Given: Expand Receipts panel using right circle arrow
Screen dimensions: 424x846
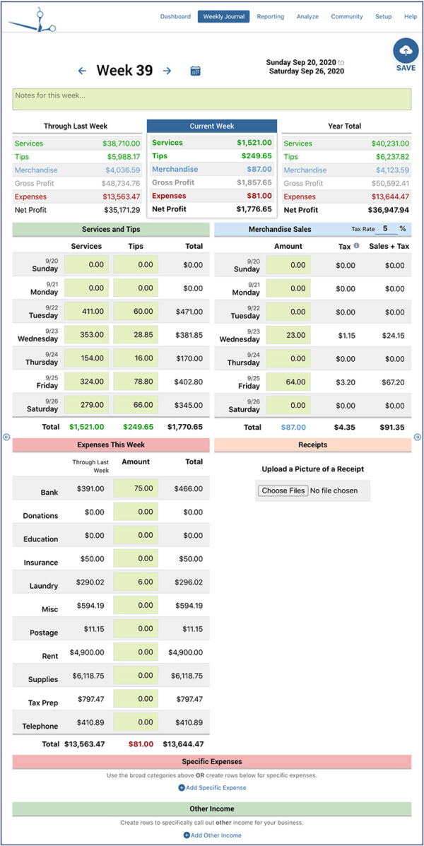Looking at the screenshot, I should (418, 437).
